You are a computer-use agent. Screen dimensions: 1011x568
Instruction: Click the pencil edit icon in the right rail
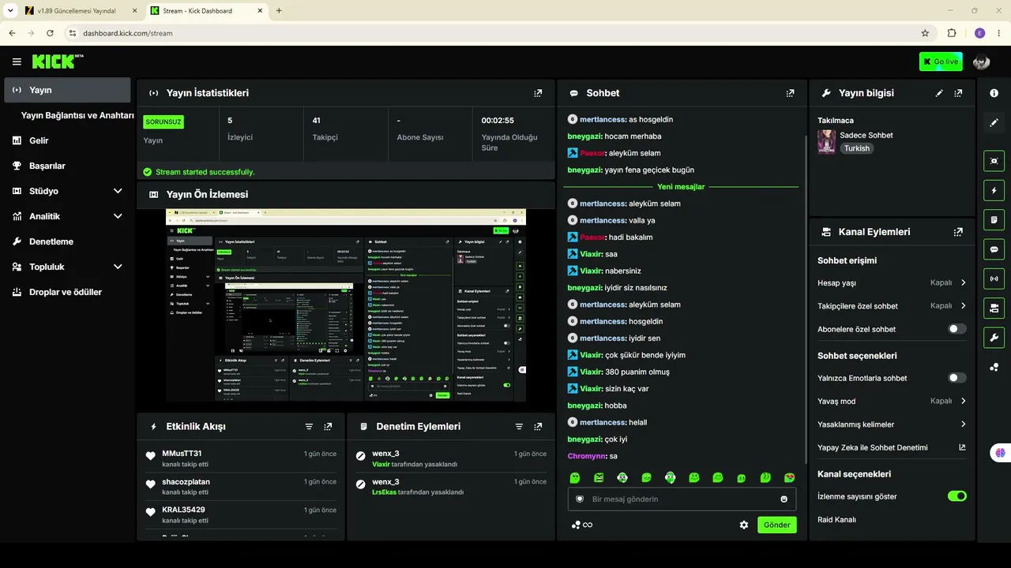[994, 122]
